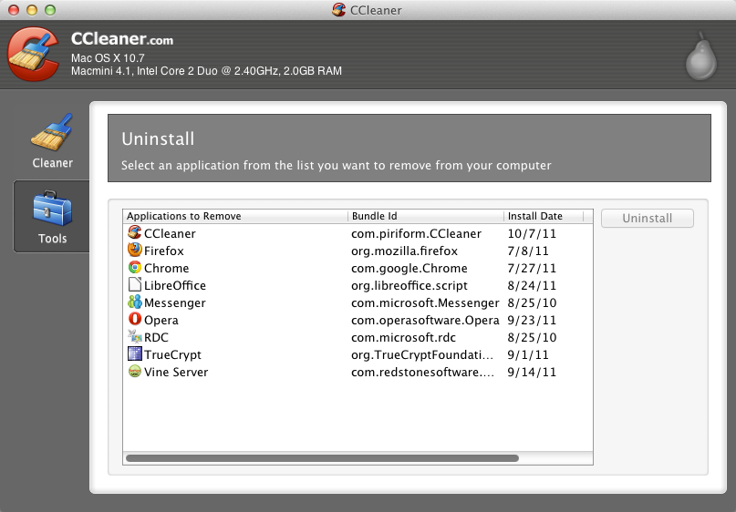
Task: Click the pear icon in header
Action: (700, 56)
